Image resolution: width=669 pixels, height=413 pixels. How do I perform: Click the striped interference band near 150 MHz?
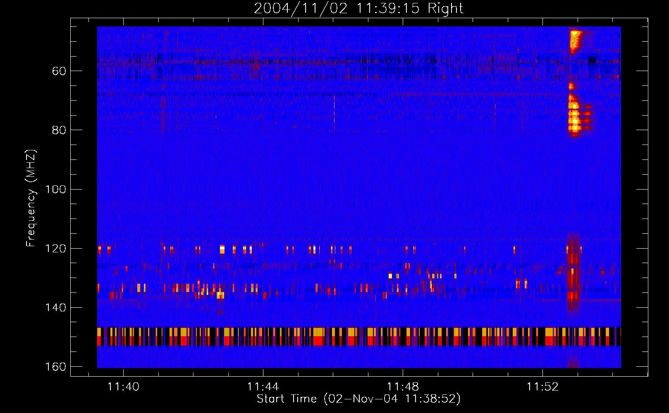[x=359, y=337]
